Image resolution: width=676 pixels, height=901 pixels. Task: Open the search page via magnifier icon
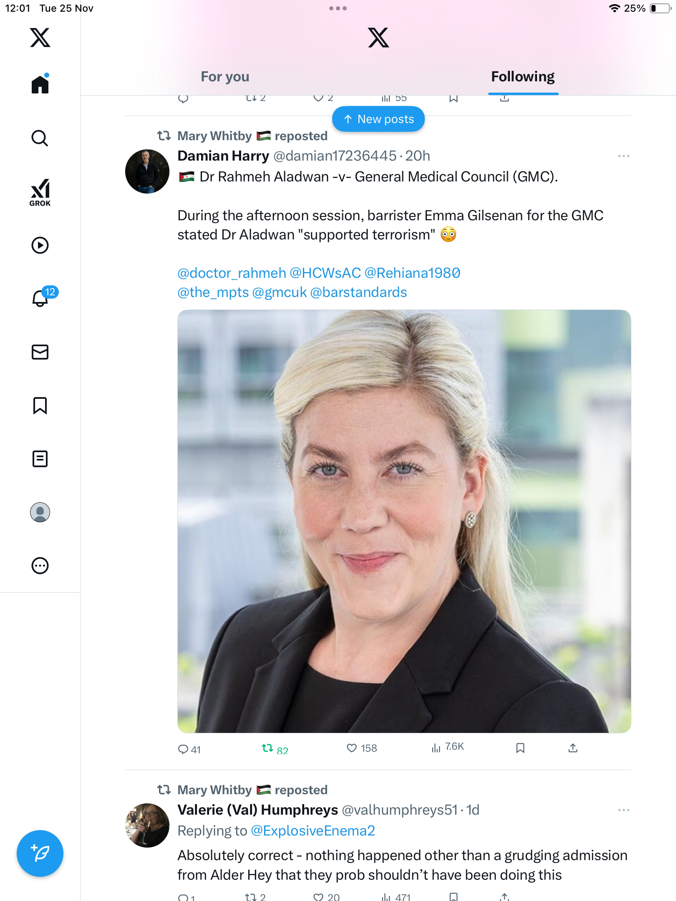pos(40,138)
